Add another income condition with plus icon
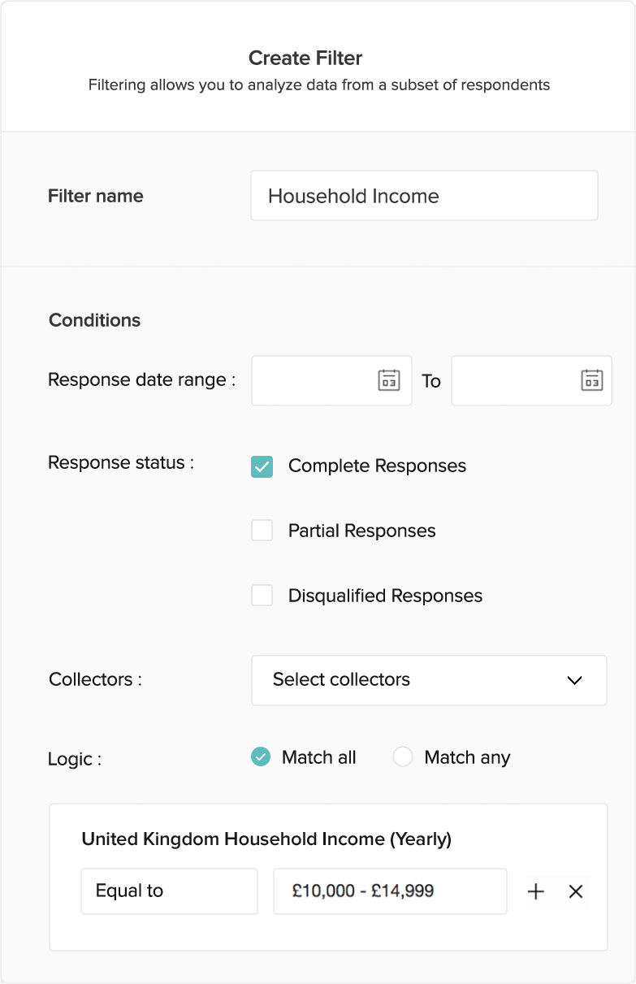The width and height of the screenshot is (636, 984). pyautogui.click(x=535, y=891)
